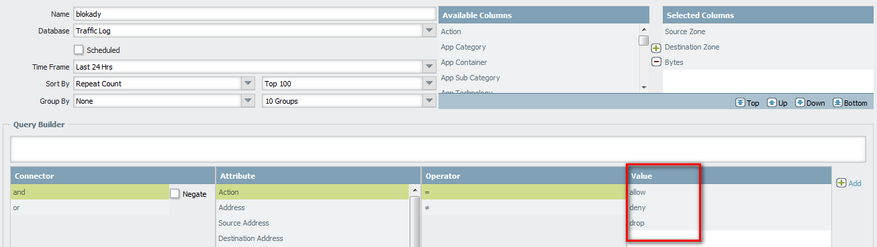Image resolution: width=877 pixels, height=247 pixels.
Task: Select Bytes in Selected Columns
Action: coord(768,62)
